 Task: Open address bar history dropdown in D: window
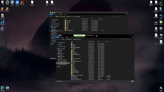114,39
